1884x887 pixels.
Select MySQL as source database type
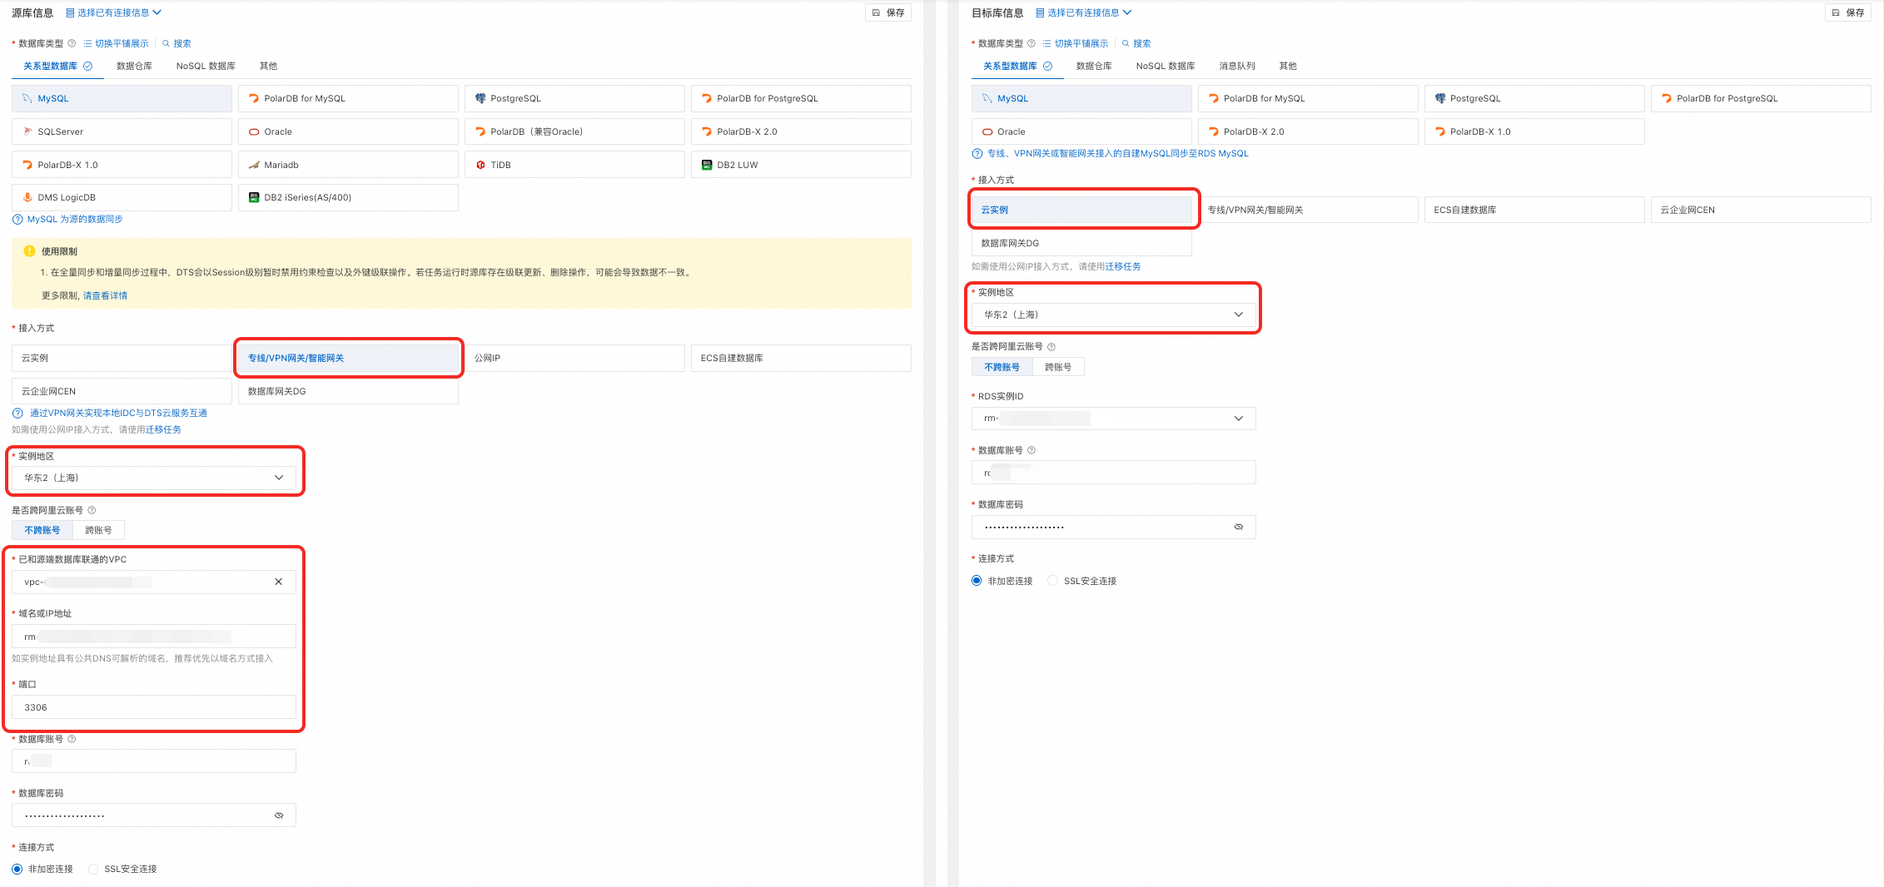click(x=122, y=98)
